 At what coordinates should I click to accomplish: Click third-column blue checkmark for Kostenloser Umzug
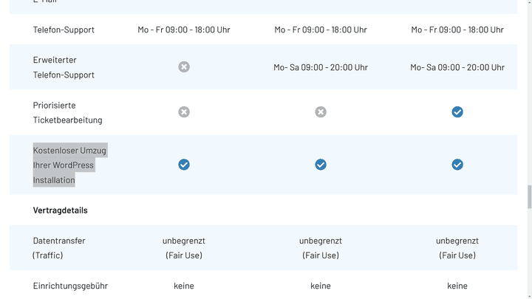pos(457,165)
